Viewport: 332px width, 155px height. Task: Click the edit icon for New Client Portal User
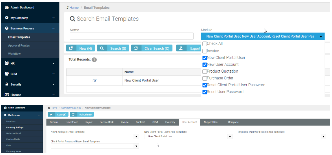(95, 80)
